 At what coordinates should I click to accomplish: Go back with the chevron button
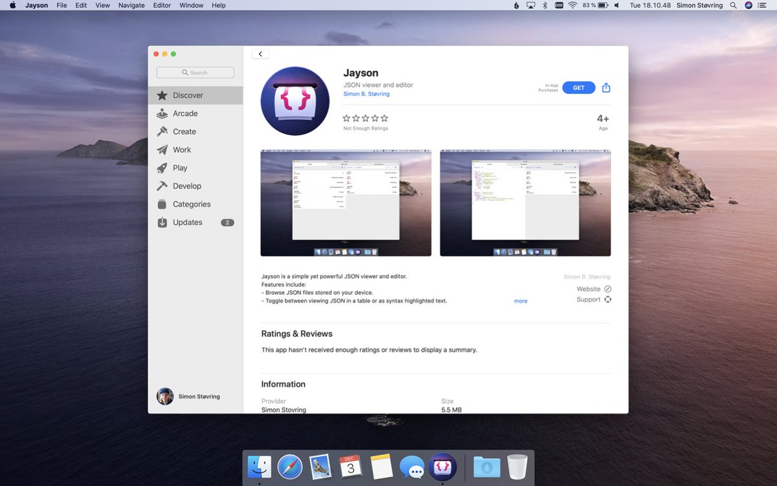pos(260,54)
